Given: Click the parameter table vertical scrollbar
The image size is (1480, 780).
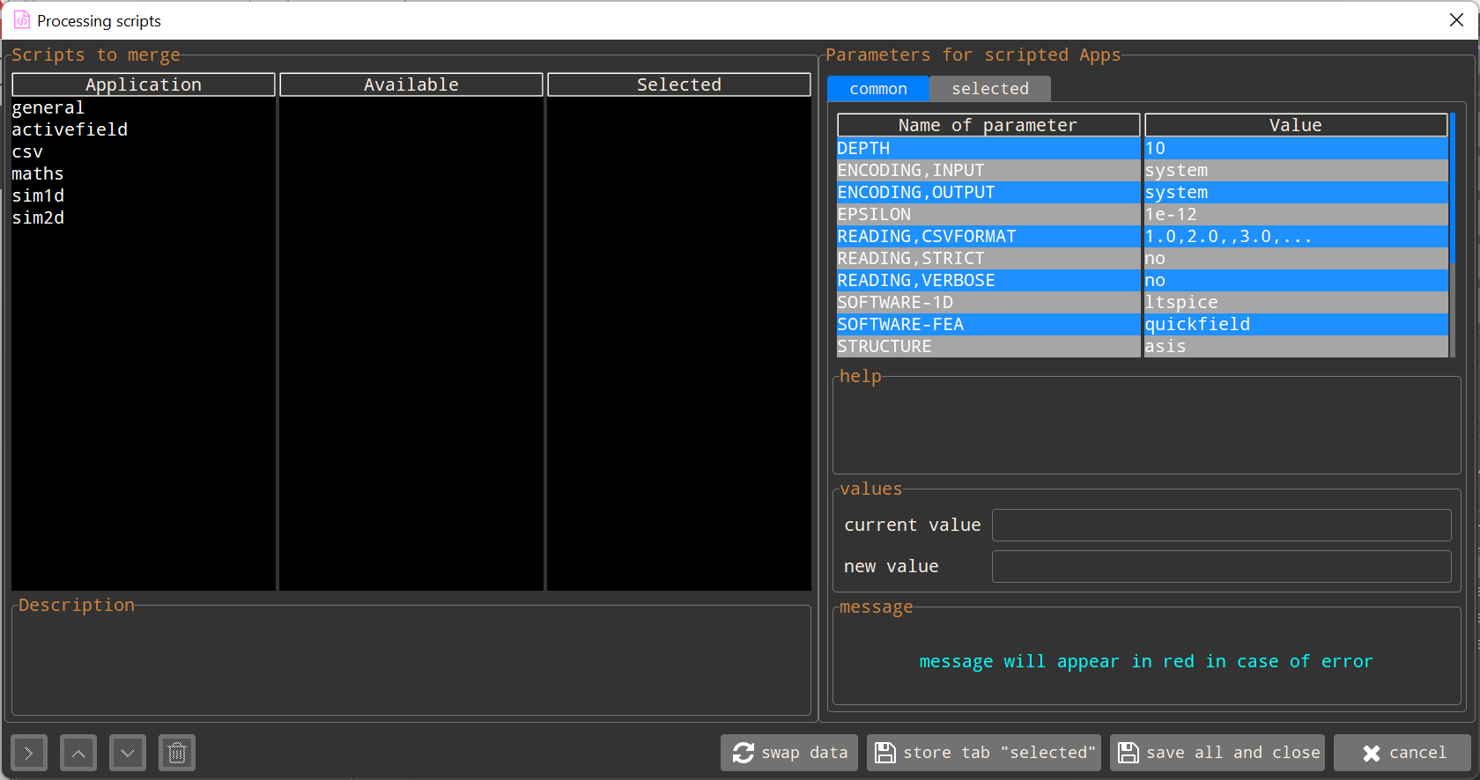Looking at the screenshot, I should [x=1452, y=235].
